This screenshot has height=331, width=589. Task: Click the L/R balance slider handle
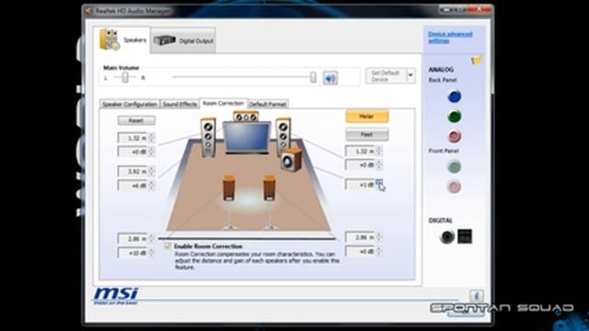tap(125, 77)
